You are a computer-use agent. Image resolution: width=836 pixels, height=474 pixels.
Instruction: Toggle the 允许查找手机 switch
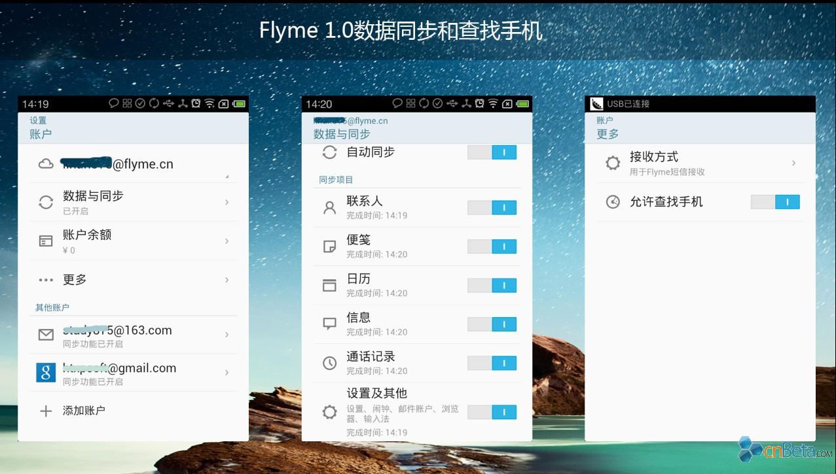[x=775, y=202]
